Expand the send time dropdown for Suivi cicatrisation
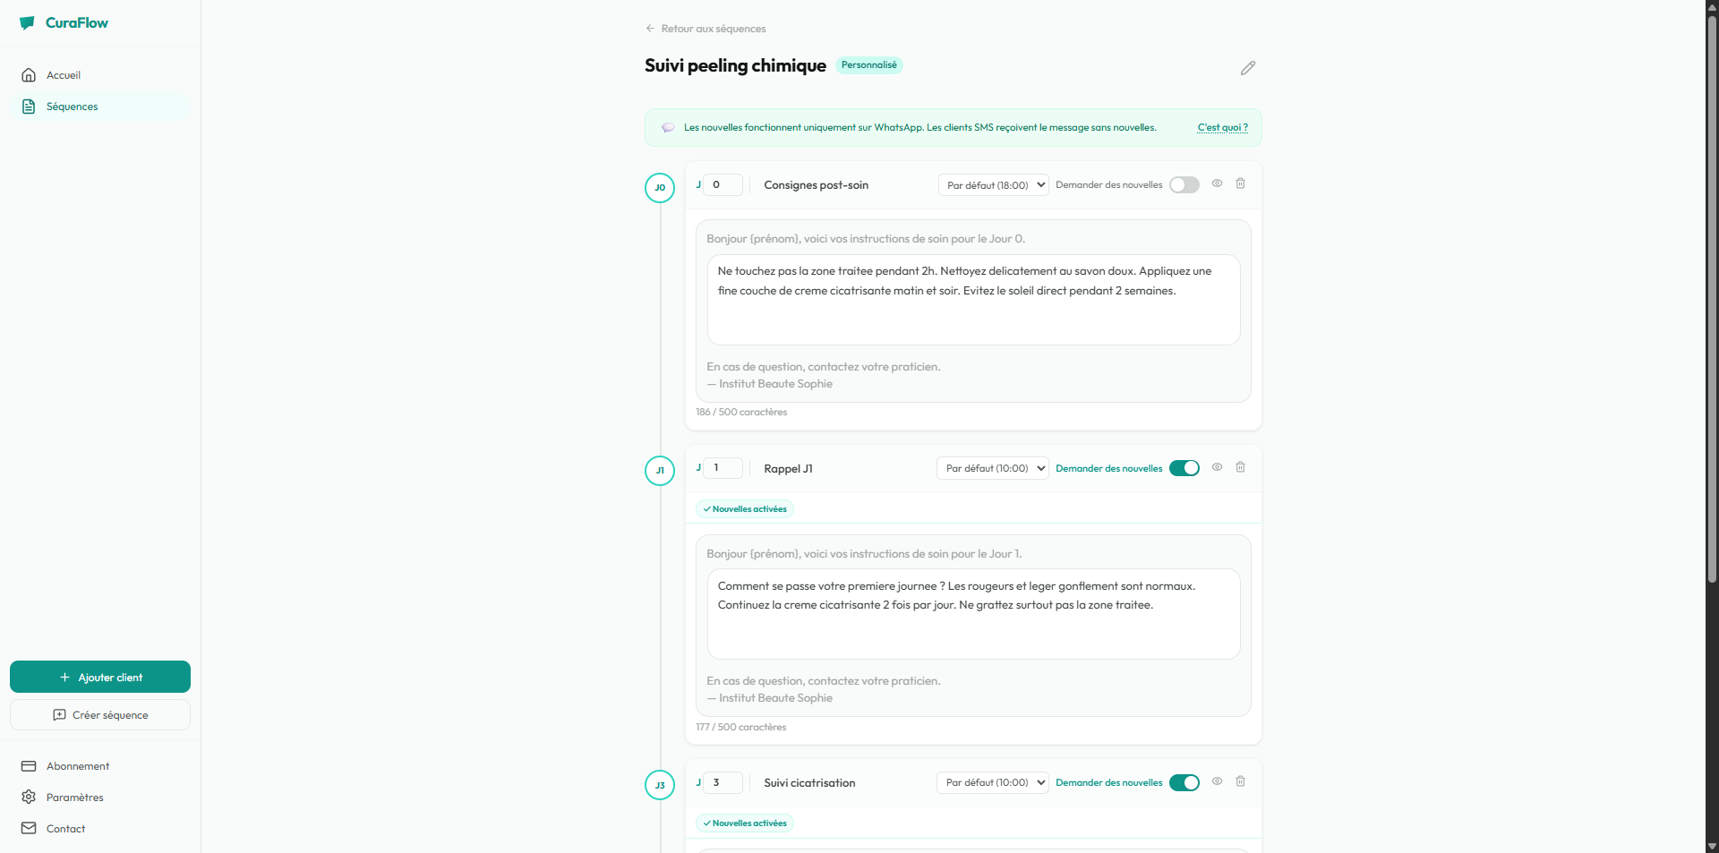This screenshot has height=853, width=1719. pyautogui.click(x=992, y=783)
